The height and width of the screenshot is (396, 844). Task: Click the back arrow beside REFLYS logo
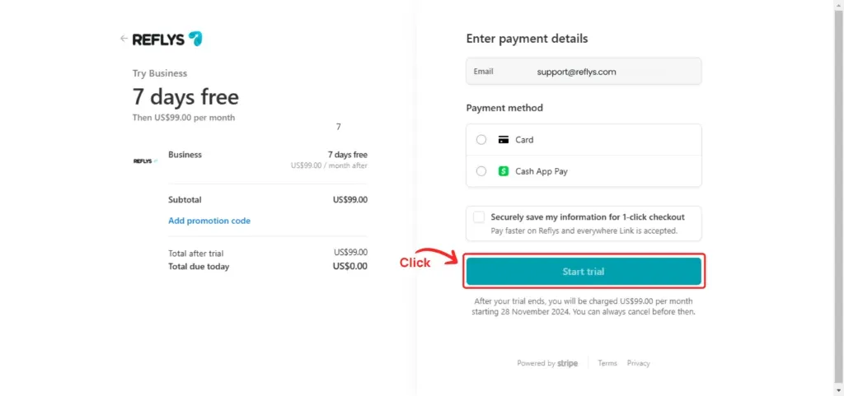(124, 39)
